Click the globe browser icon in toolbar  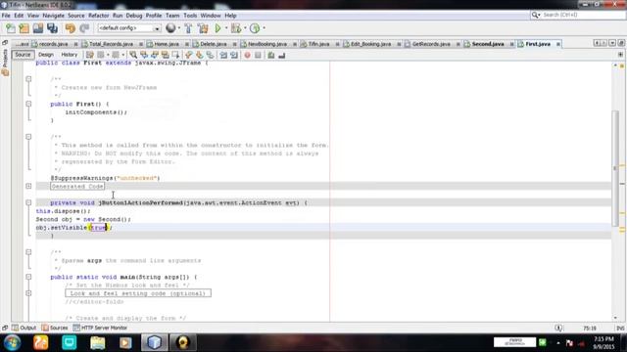[170, 28]
